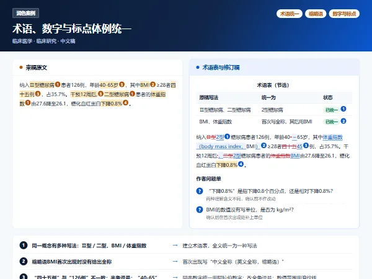Click numbered circle 3 in the bottom issue list
372x279 pixels.
tap(24, 277)
